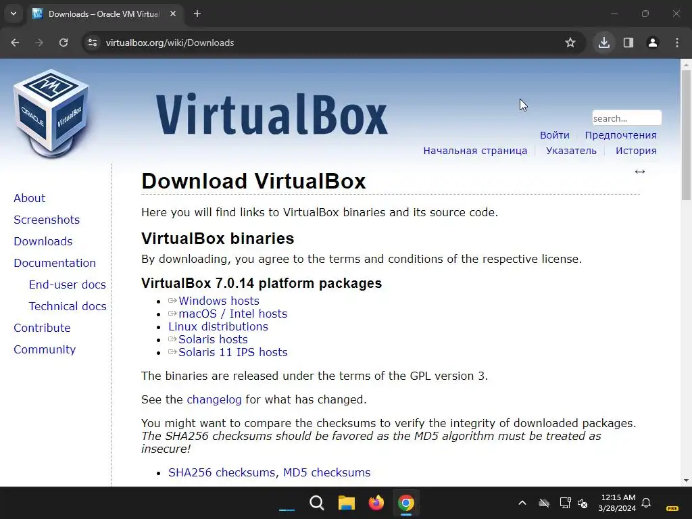Open Firefox from the taskbar
Screen dimensions: 692x519
click(376, 503)
